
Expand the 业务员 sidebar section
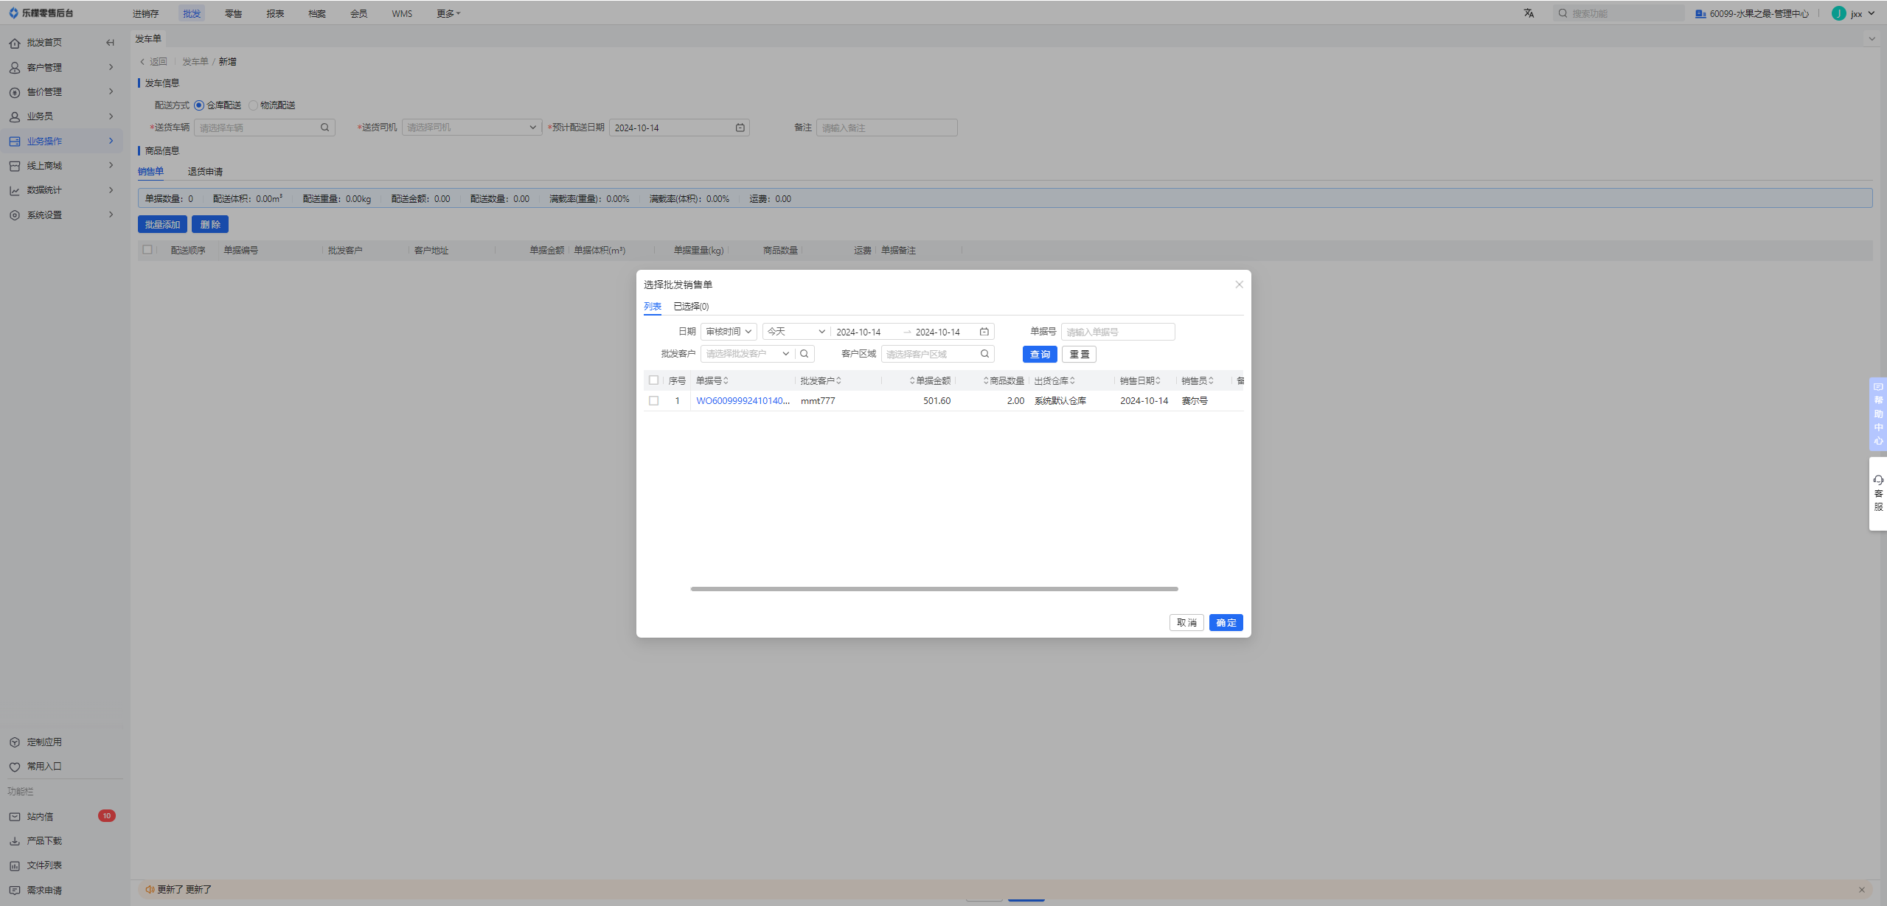[111, 116]
